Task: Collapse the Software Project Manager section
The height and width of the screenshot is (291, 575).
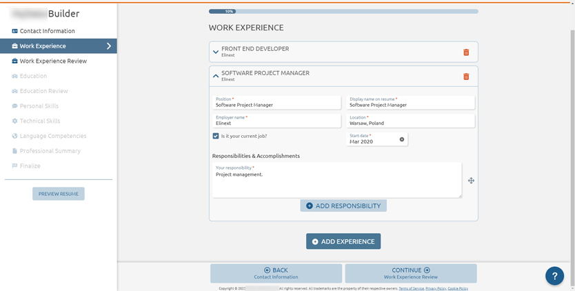Action: (216, 76)
